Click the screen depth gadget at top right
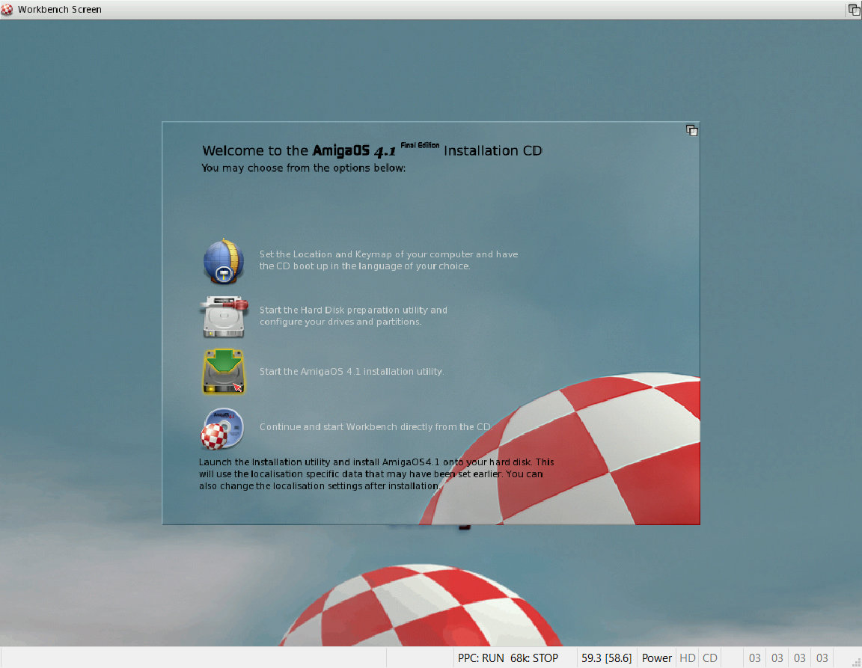 coord(854,9)
